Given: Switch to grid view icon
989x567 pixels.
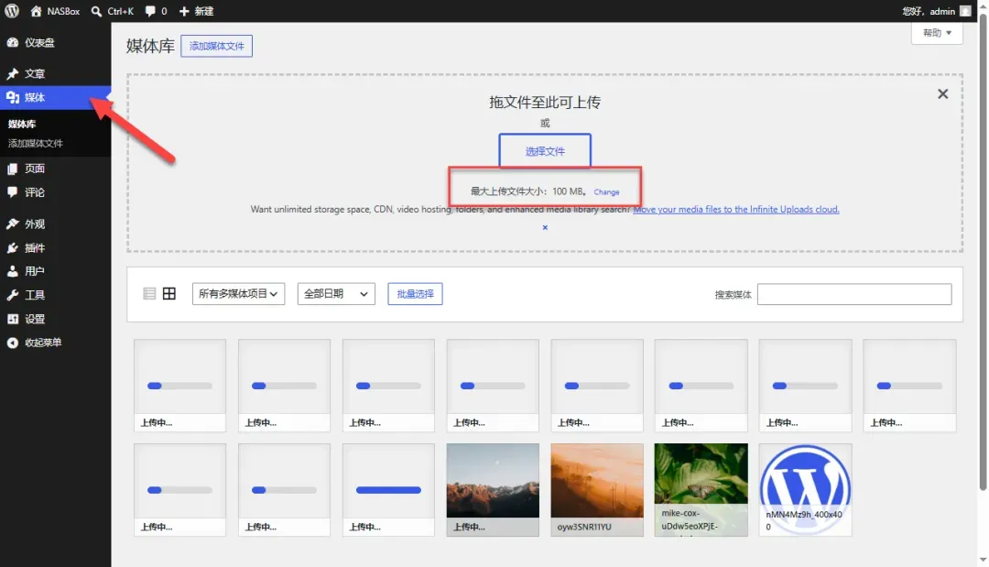Looking at the screenshot, I should tap(169, 293).
